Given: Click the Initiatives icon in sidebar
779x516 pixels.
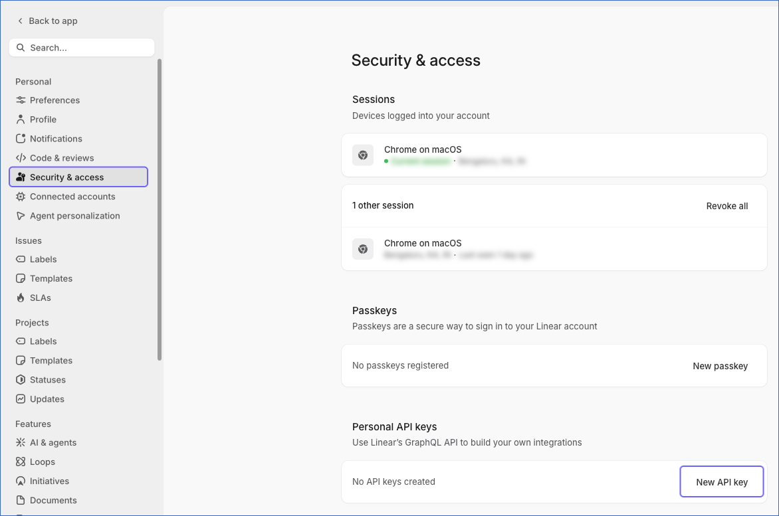Looking at the screenshot, I should coord(21,481).
